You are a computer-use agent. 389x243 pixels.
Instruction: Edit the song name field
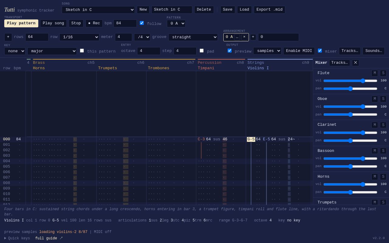(172, 10)
